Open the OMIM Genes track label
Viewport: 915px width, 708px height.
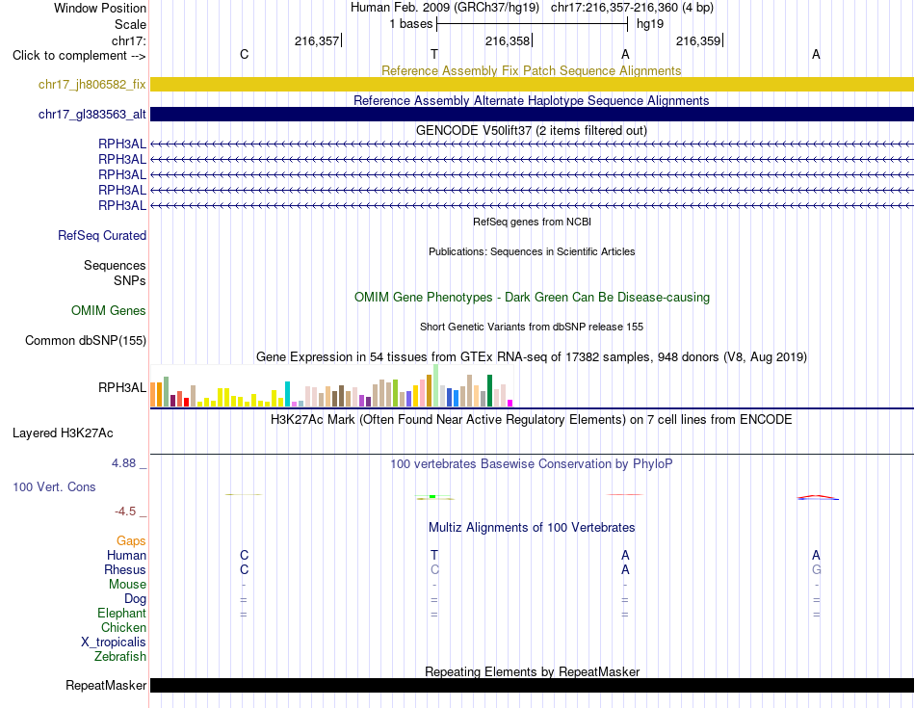(108, 310)
